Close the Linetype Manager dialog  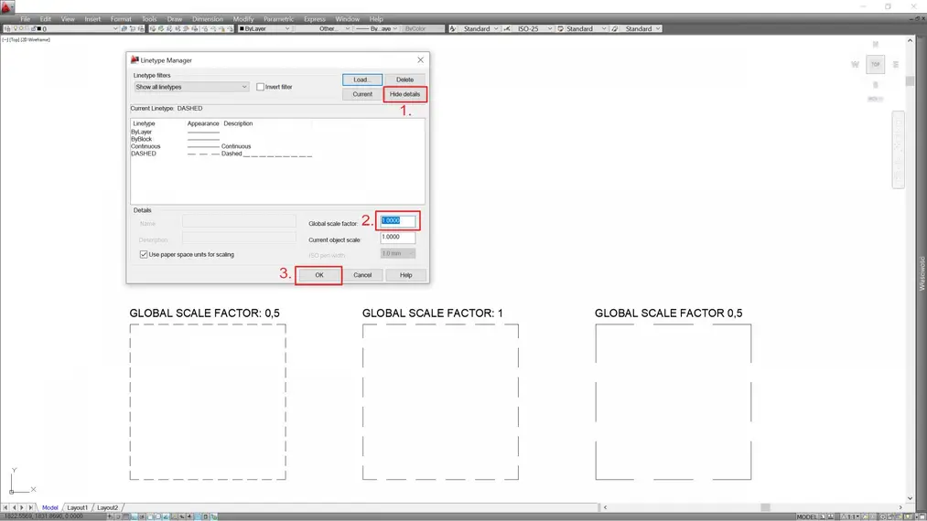420,59
